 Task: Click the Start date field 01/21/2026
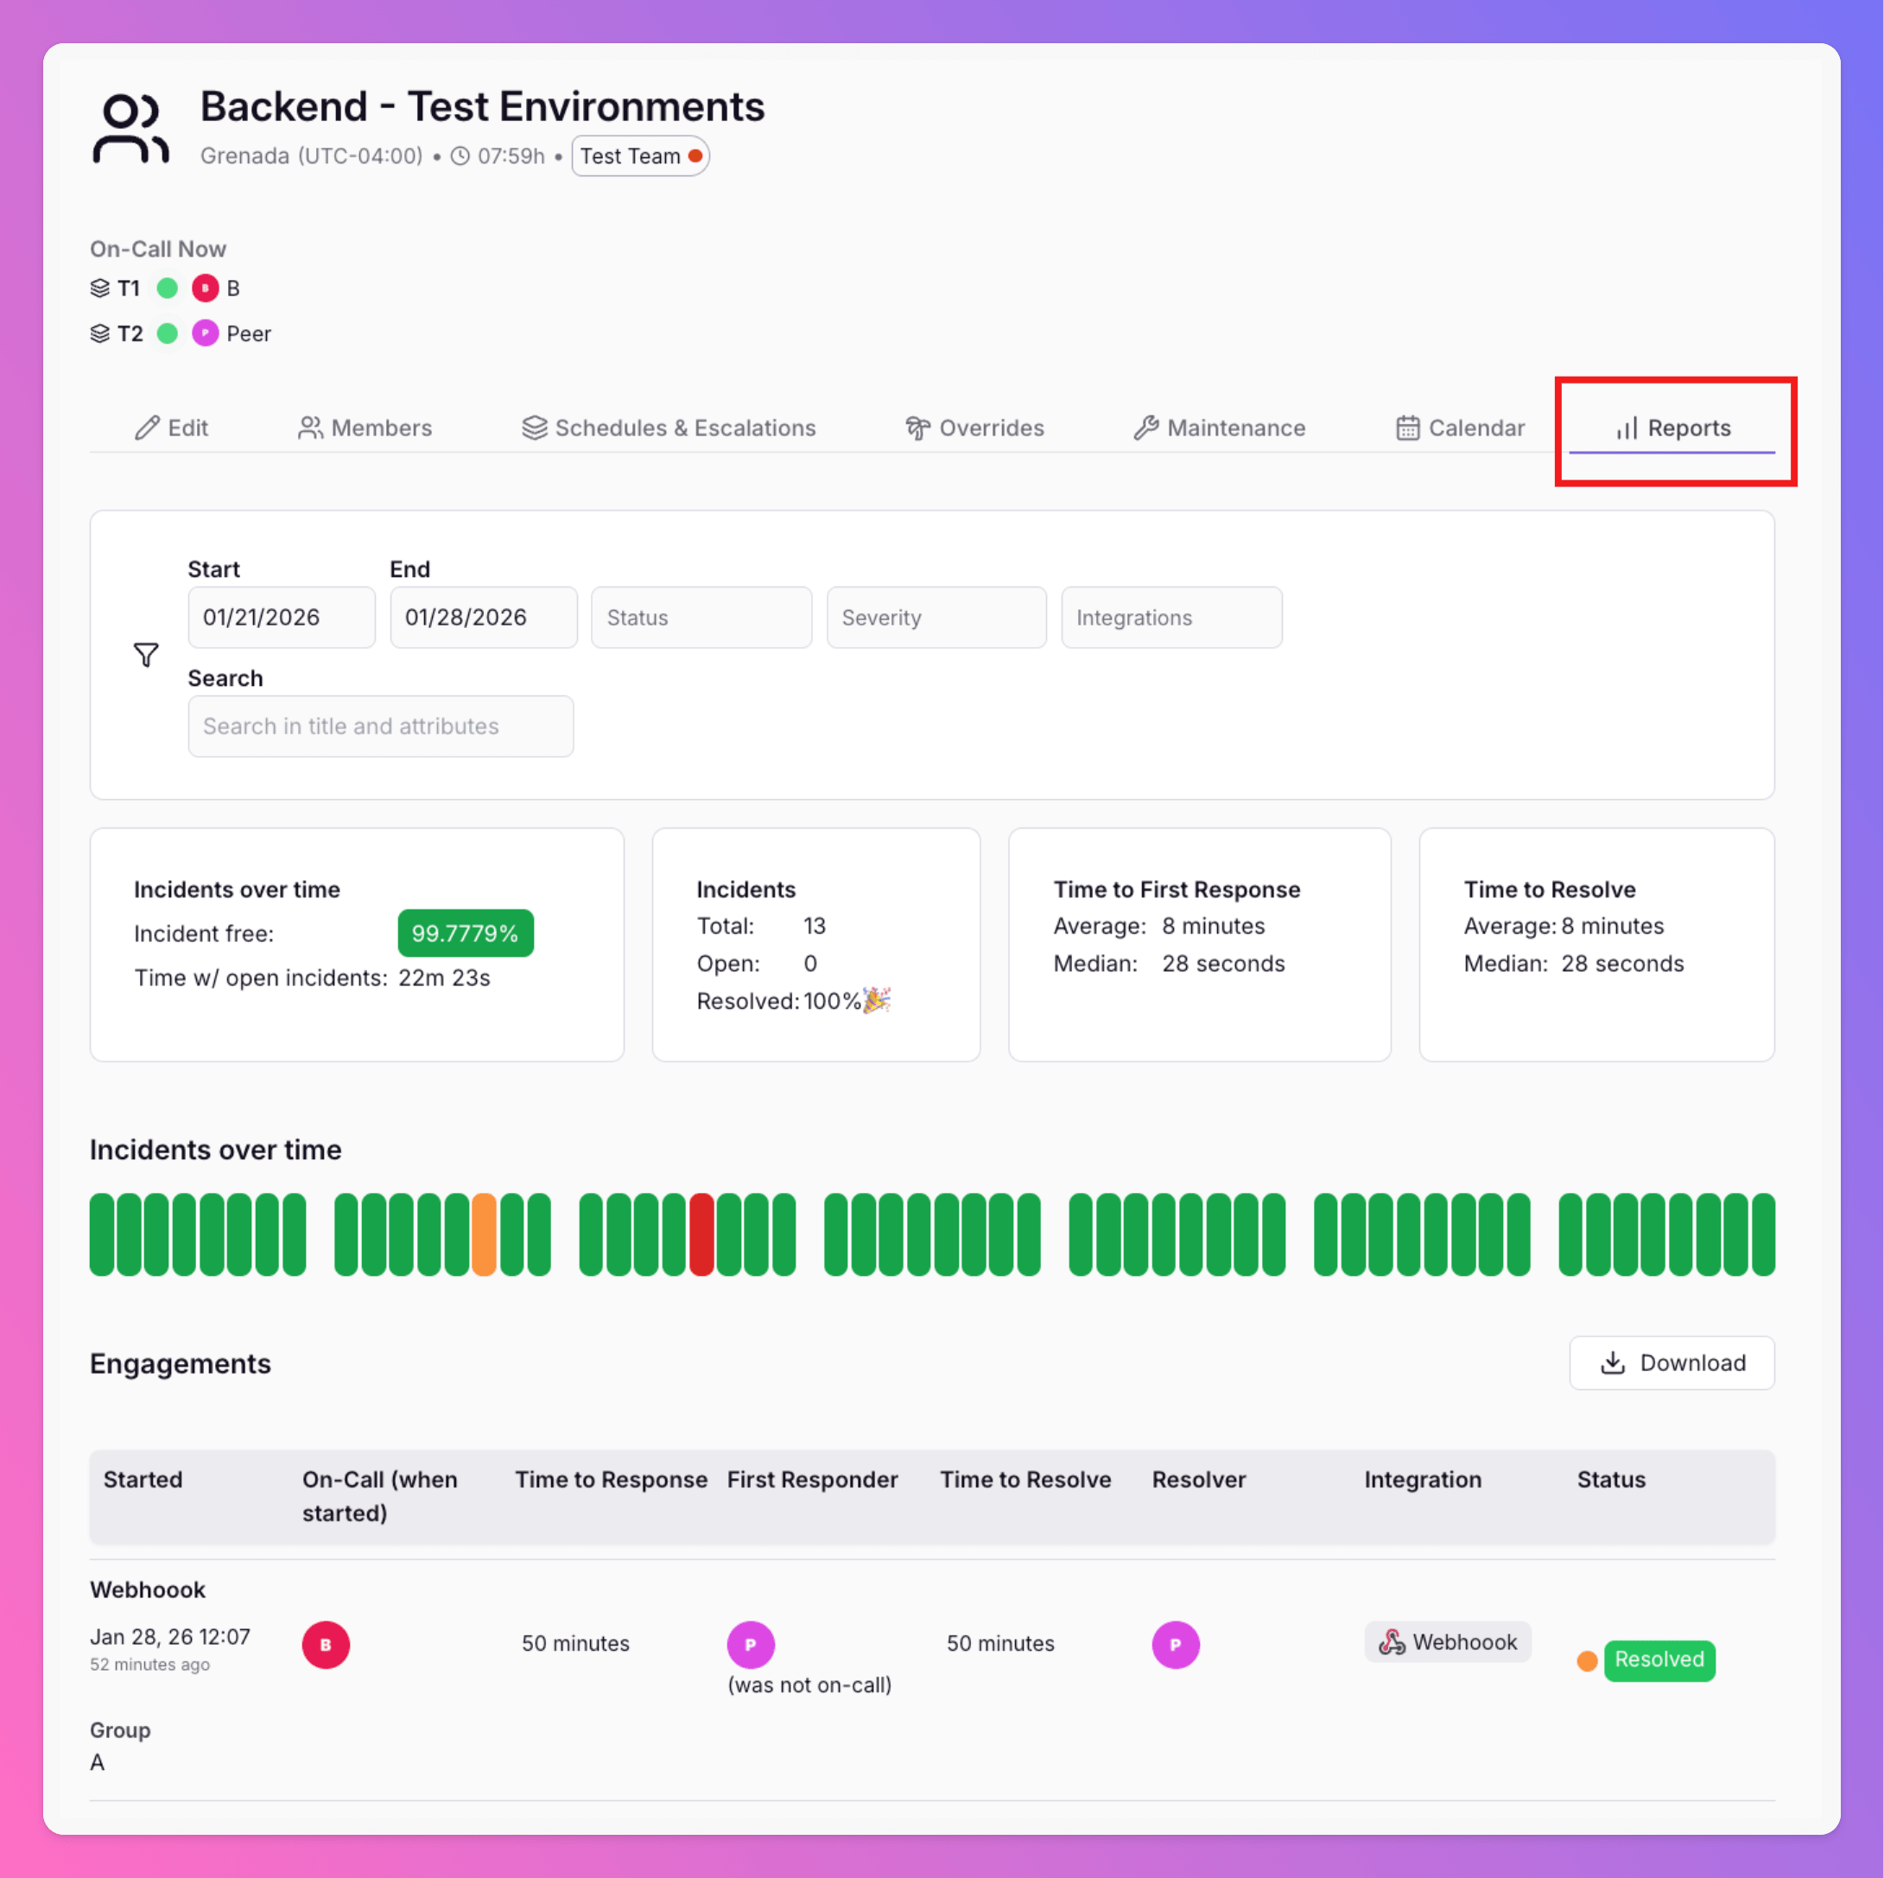281,618
